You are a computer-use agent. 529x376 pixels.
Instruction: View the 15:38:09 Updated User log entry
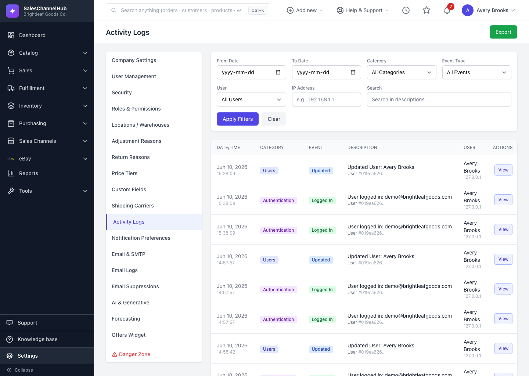click(503, 170)
